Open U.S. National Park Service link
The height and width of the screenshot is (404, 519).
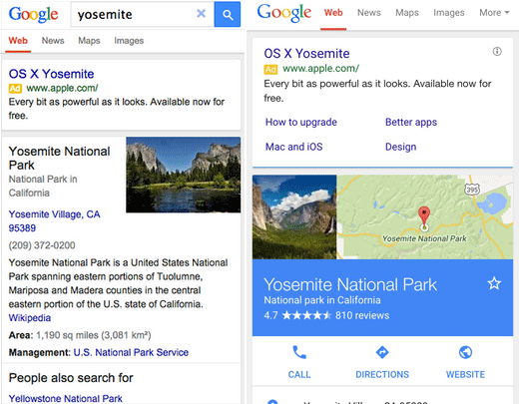click(131, 352)
